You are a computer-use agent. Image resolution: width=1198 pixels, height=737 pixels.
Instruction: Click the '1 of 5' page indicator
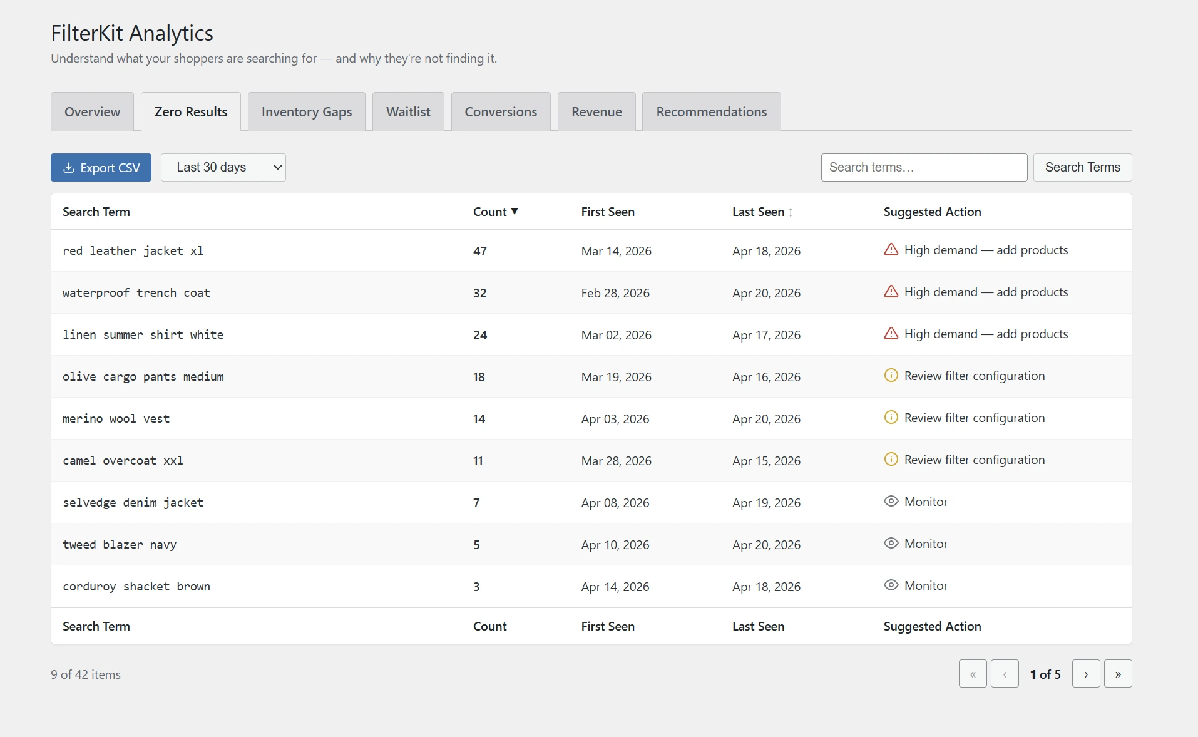pos(1045,674)
